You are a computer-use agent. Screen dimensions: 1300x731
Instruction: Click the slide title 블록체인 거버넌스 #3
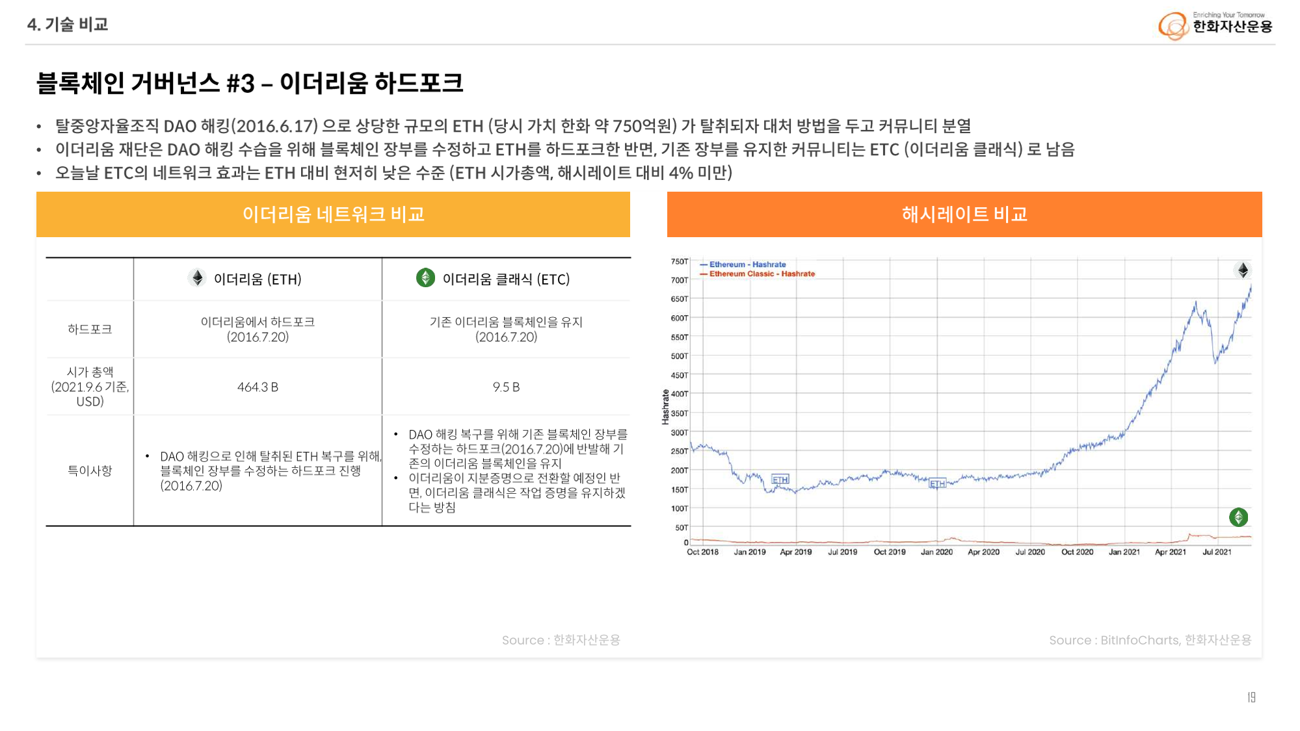pyautogui.click(x=250, y=83)
